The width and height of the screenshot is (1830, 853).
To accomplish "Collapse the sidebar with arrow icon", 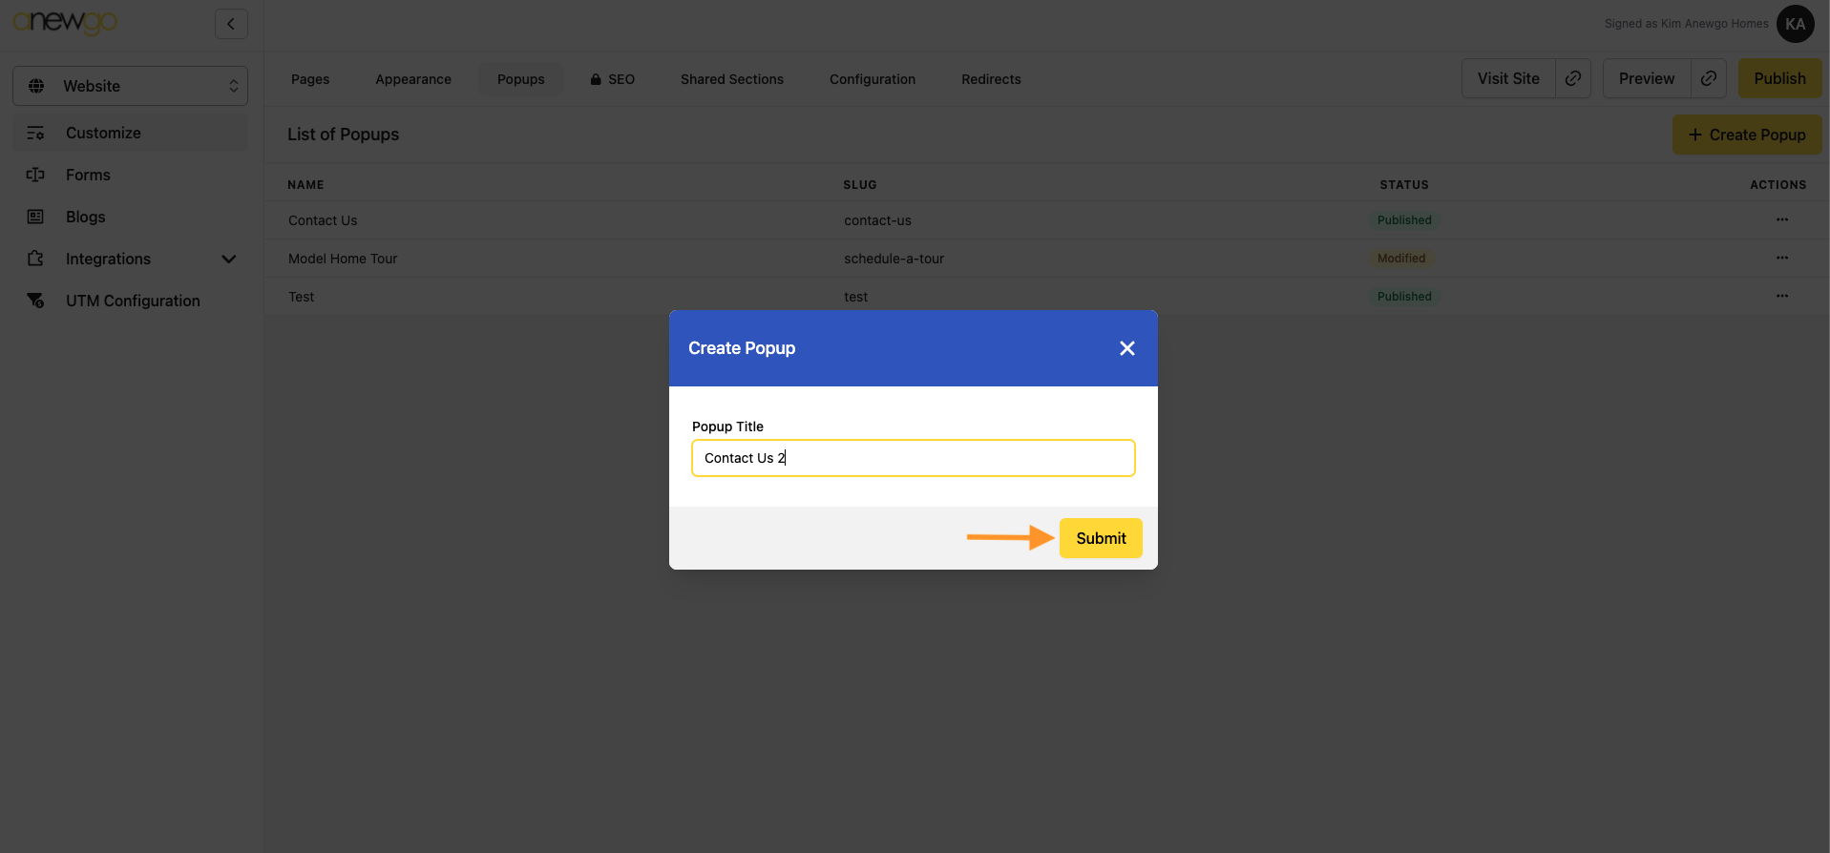I will pos(231,24).
